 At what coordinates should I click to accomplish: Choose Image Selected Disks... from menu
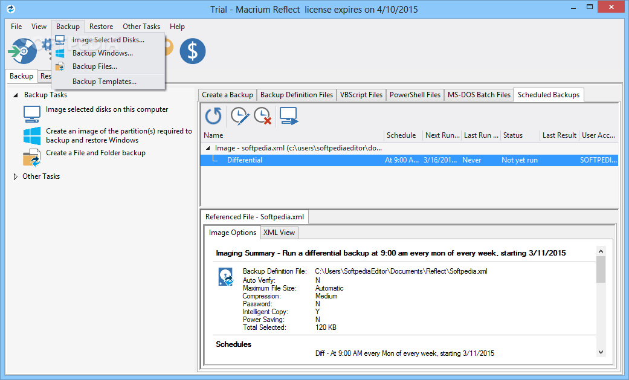pyautogui.click(x=108, y=40)
